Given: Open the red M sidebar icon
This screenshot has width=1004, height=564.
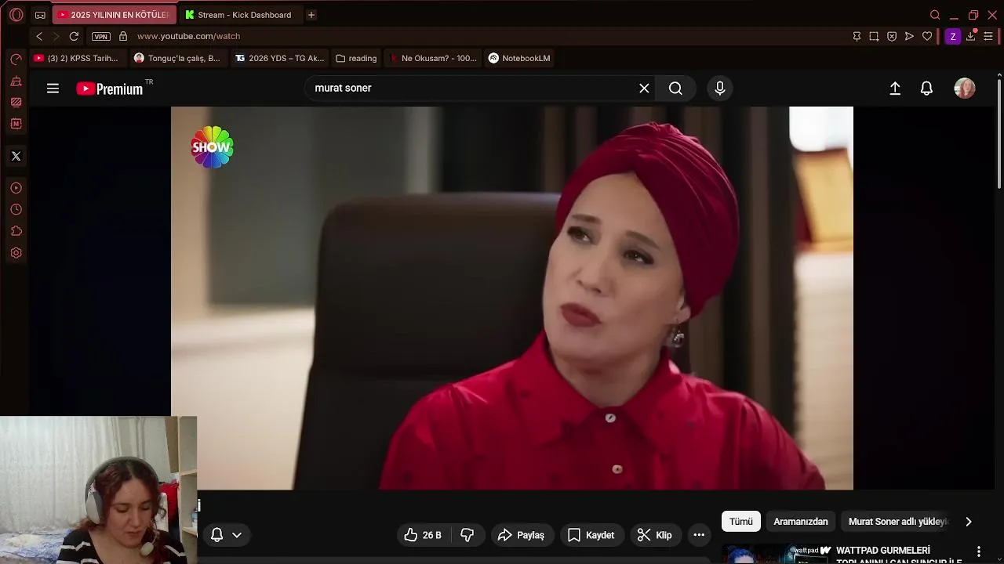Looking at the screenshot, I should [x=16, y=124].
